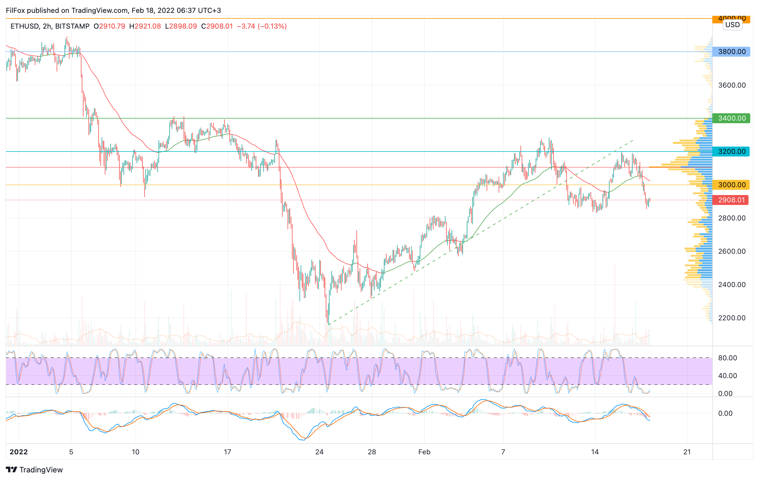Screen dimensions: 759x480
Task: Click the 2200.00 price axis label
Action: [x=732, y=318]
